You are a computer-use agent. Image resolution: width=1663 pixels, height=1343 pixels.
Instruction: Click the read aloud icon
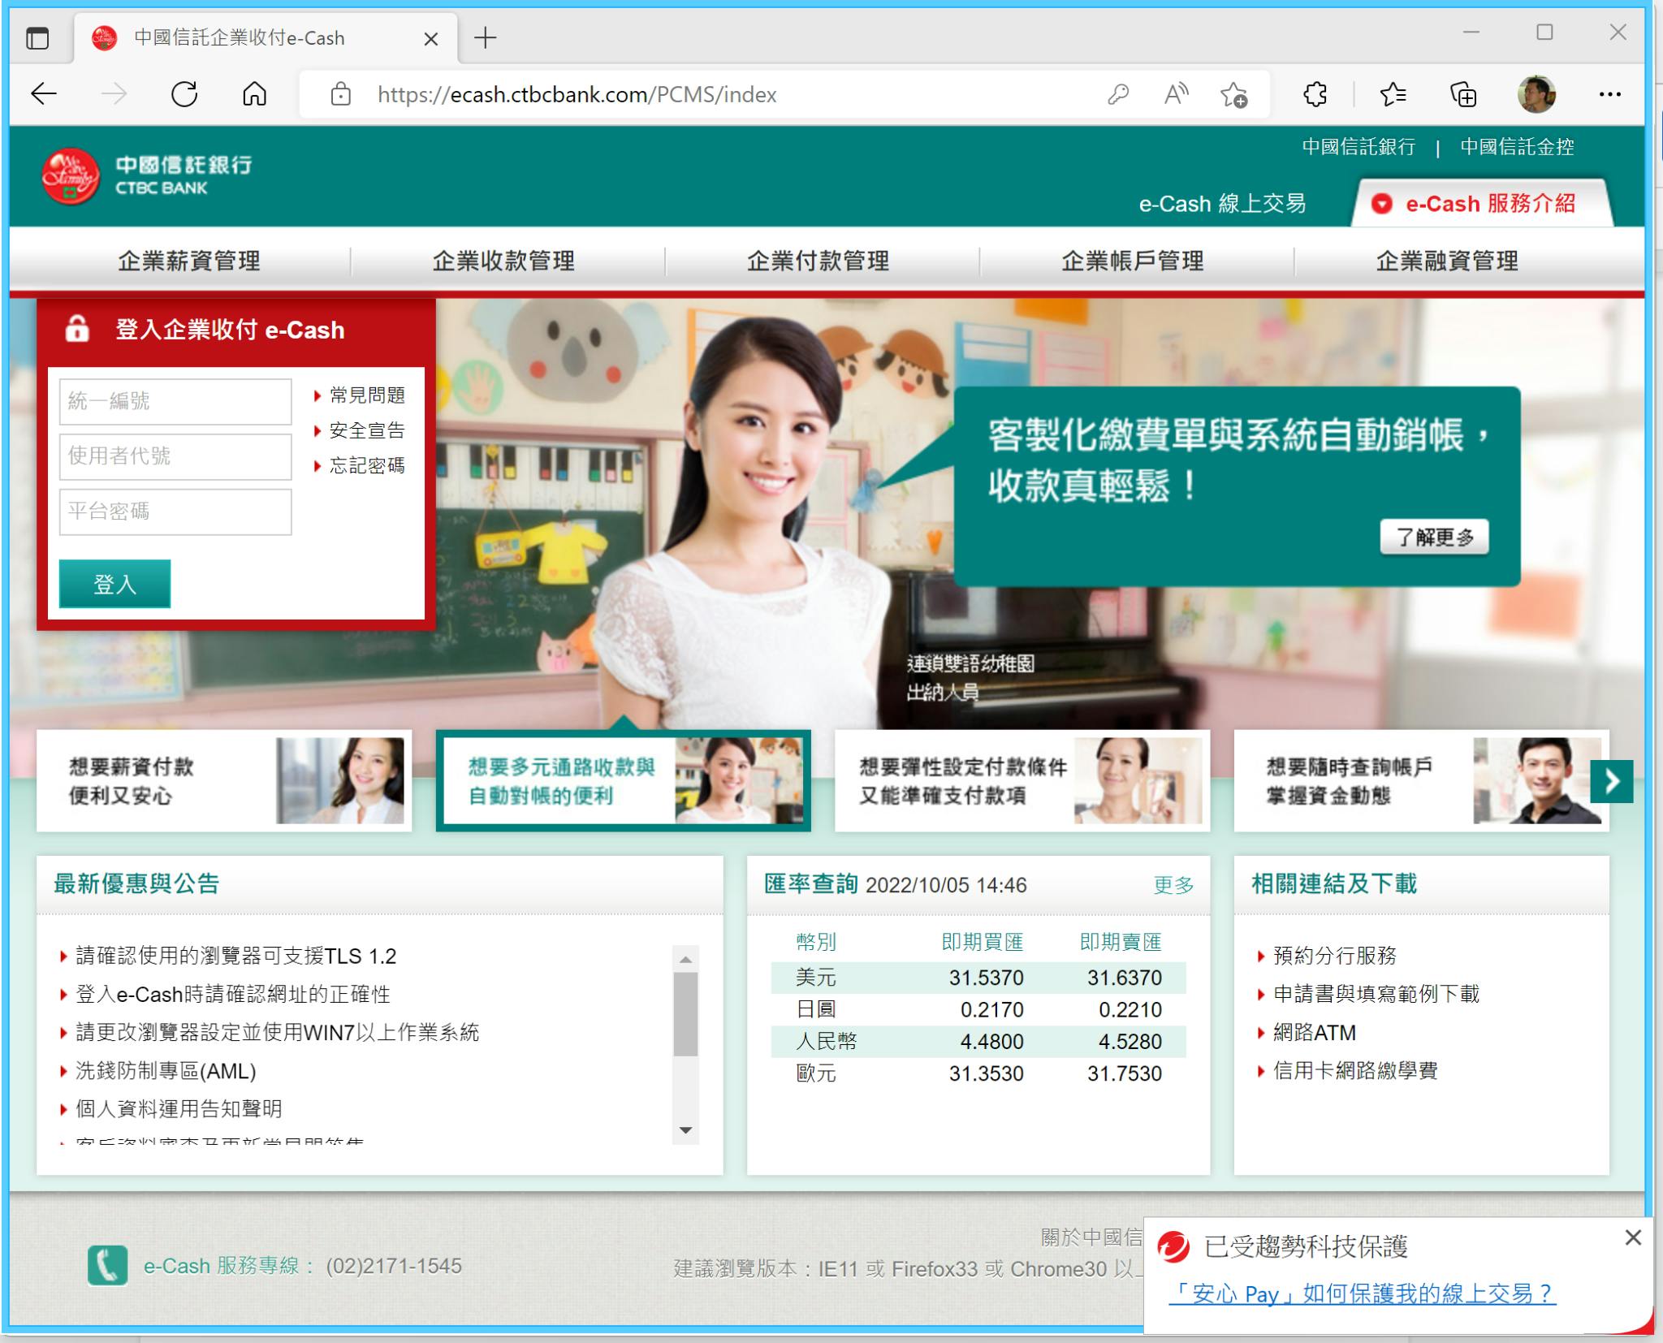click(x=1175, y=94)
